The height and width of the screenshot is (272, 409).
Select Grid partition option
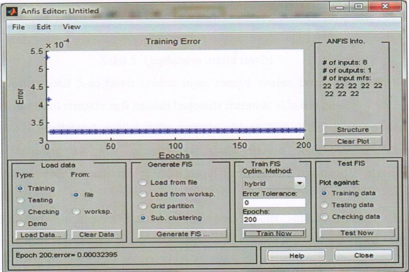click(143, 206)
